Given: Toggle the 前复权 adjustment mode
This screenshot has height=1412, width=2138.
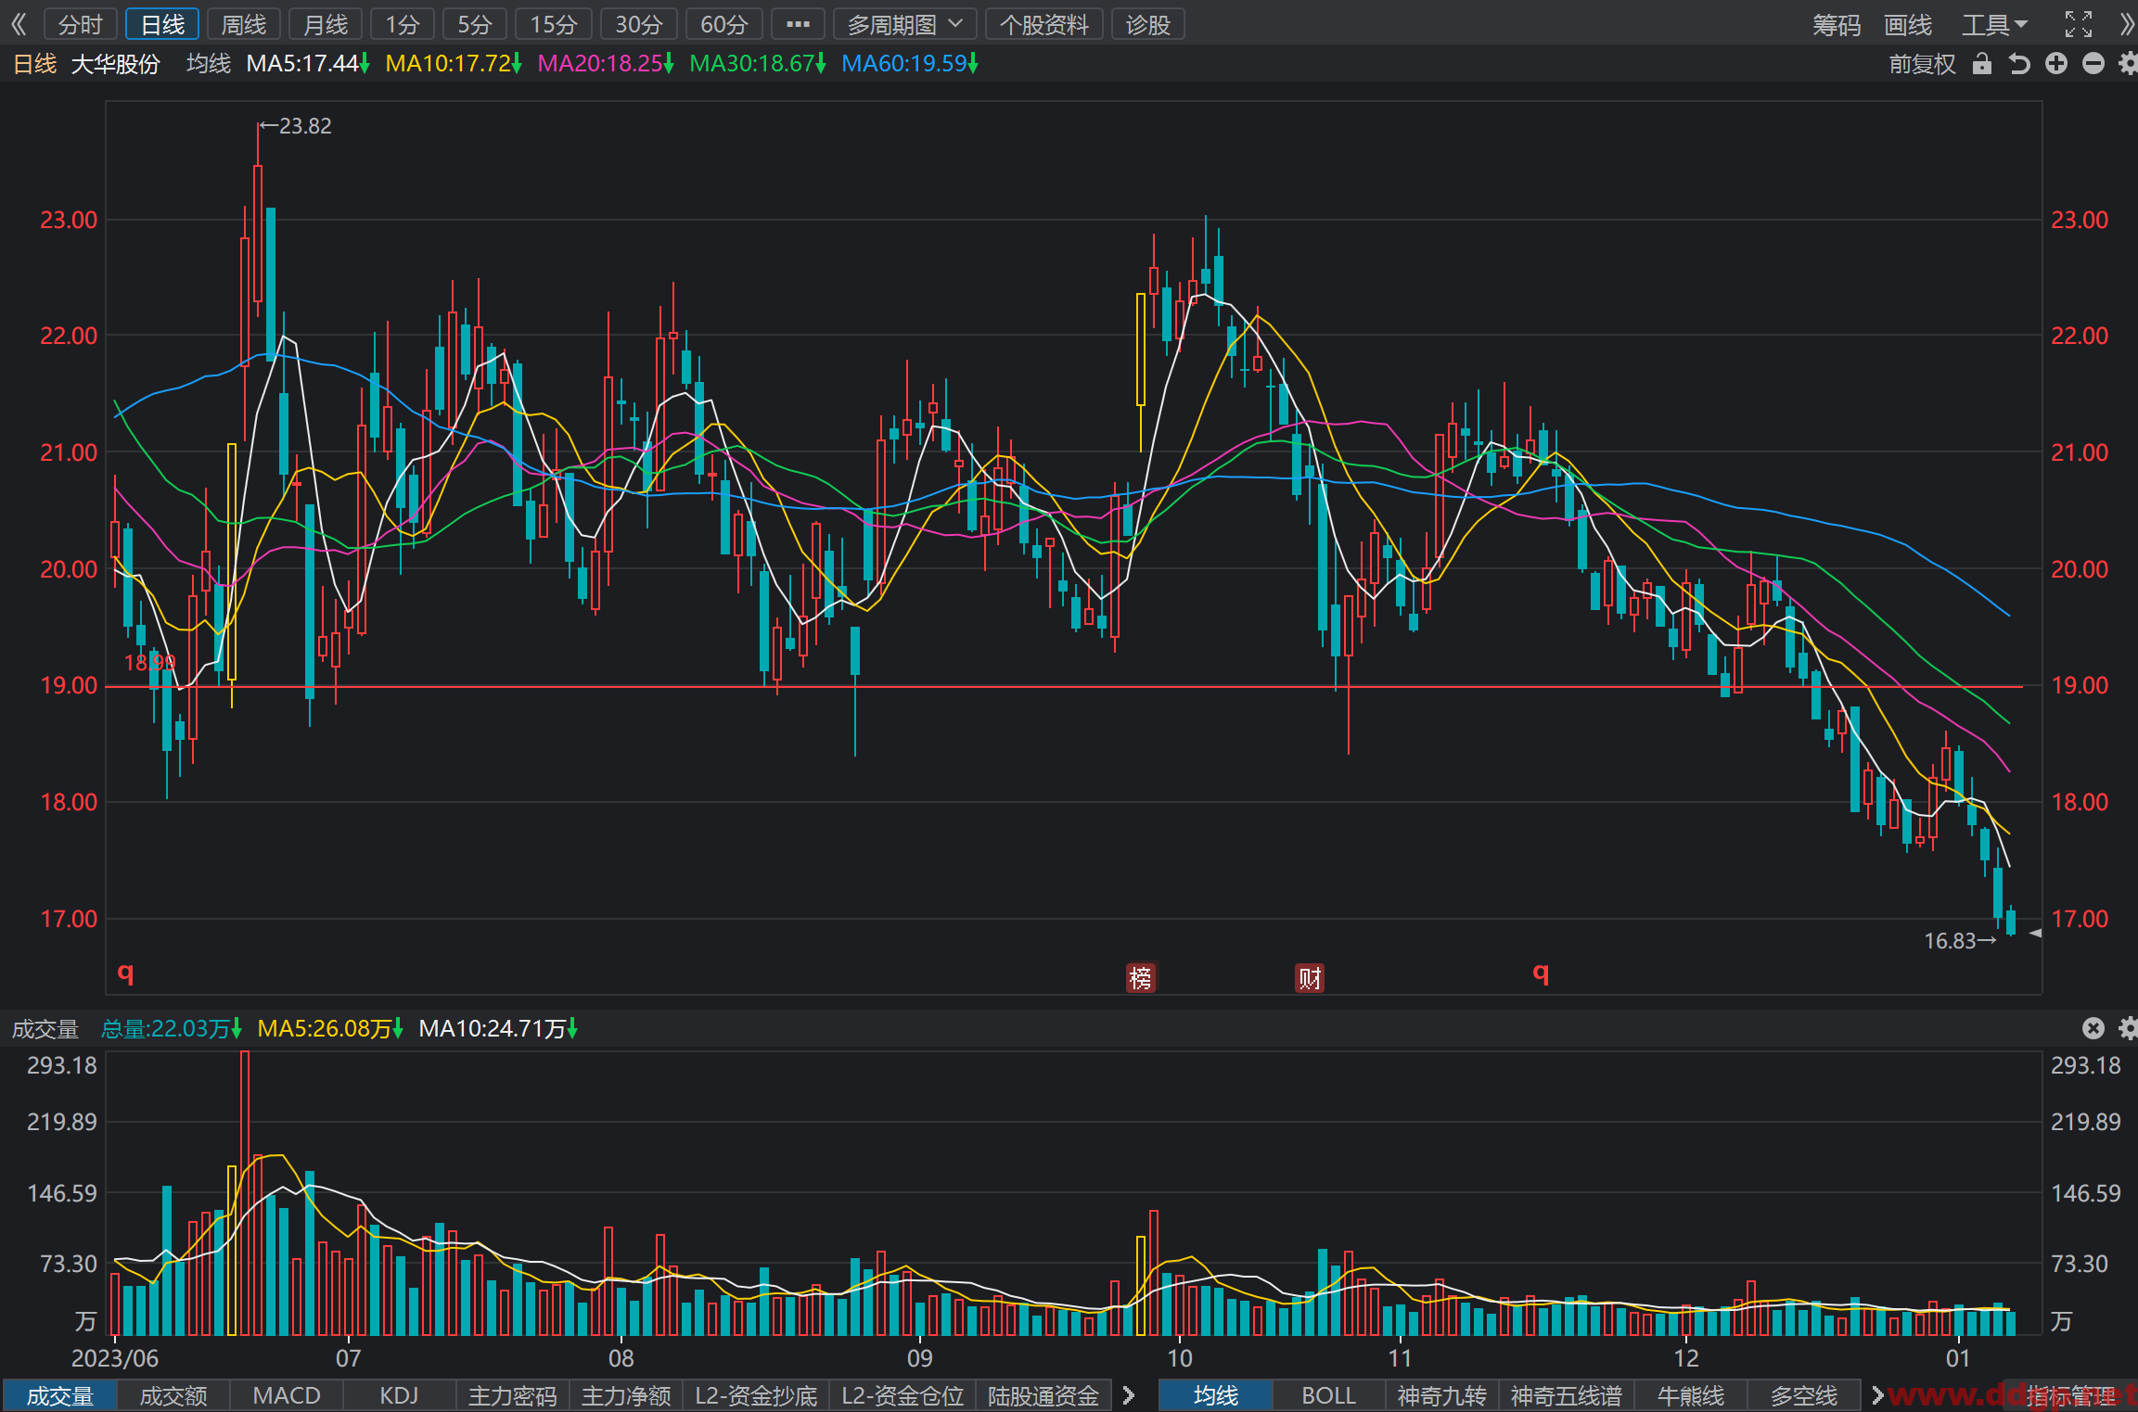Looking at the screenshot, I should click(x=1922, y=64).
